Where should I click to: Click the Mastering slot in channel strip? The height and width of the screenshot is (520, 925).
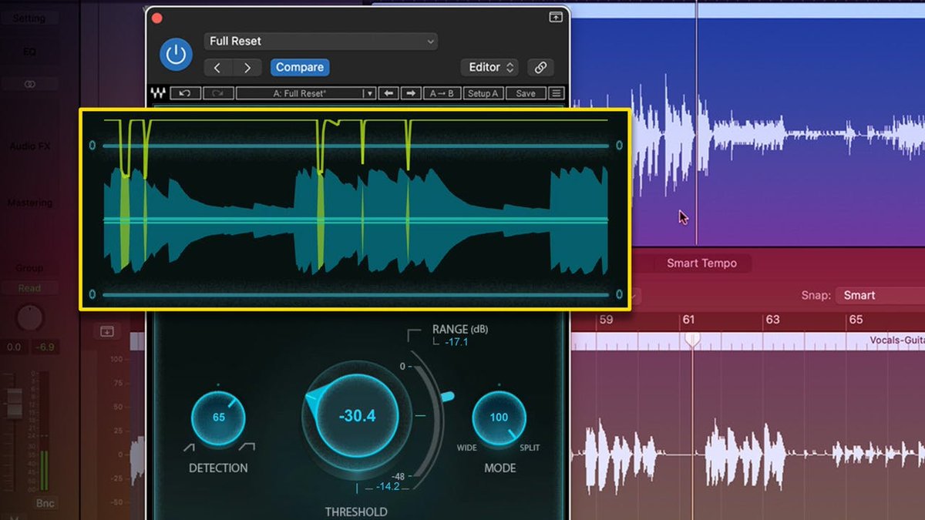click(x=29, y=203)
